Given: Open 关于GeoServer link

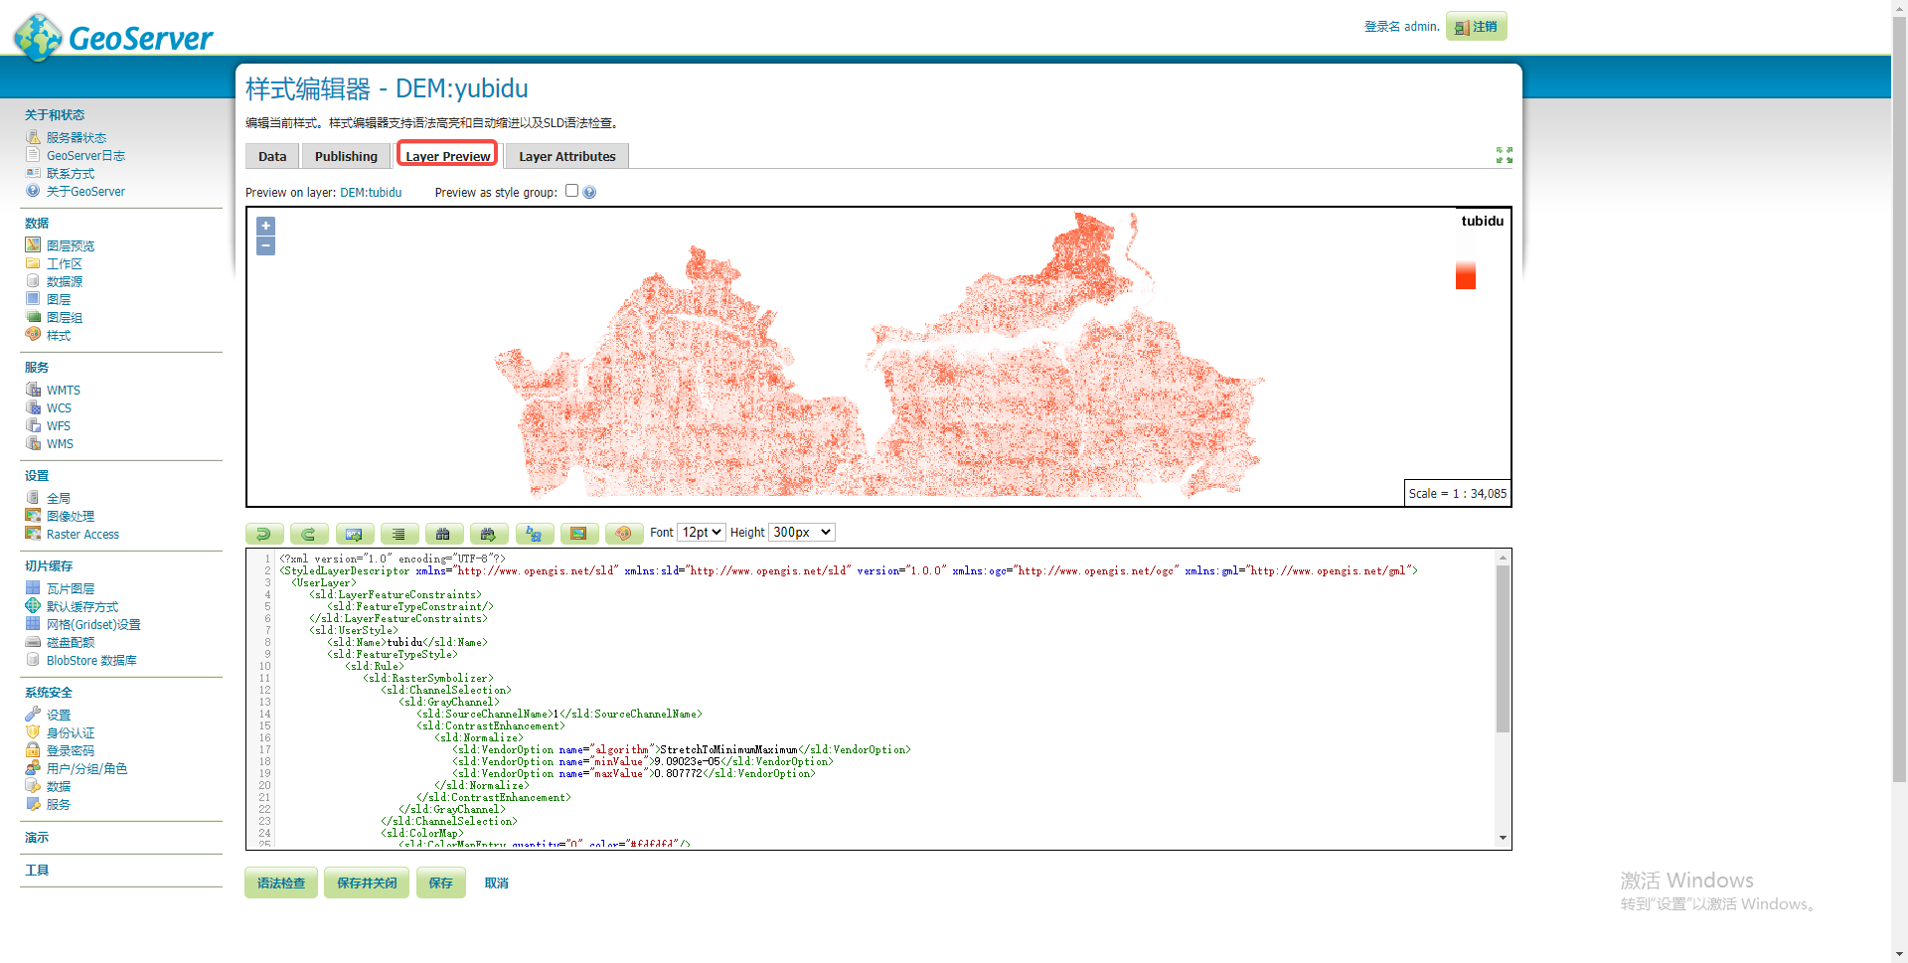Looking at the screenshot, I should click(x=85, y=192).
